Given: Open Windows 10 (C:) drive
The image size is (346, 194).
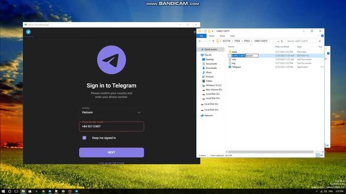Looking at the screenshot, I should pyautogui.click(x=214, y=85).
